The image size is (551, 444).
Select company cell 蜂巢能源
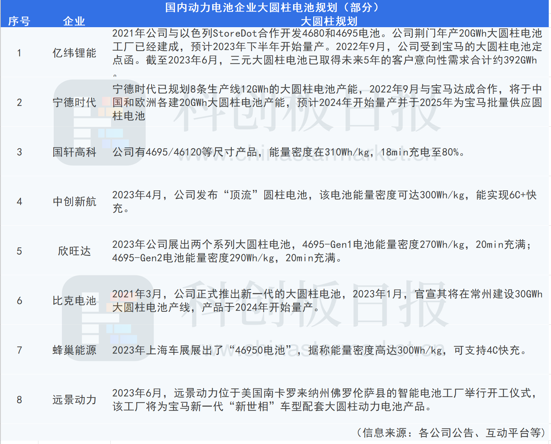[74, 350]
